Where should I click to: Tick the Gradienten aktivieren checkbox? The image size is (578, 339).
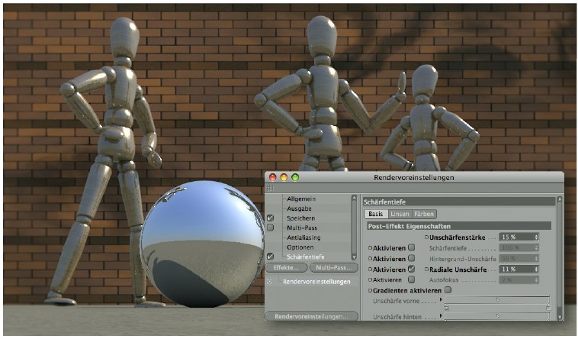point(448,290)
